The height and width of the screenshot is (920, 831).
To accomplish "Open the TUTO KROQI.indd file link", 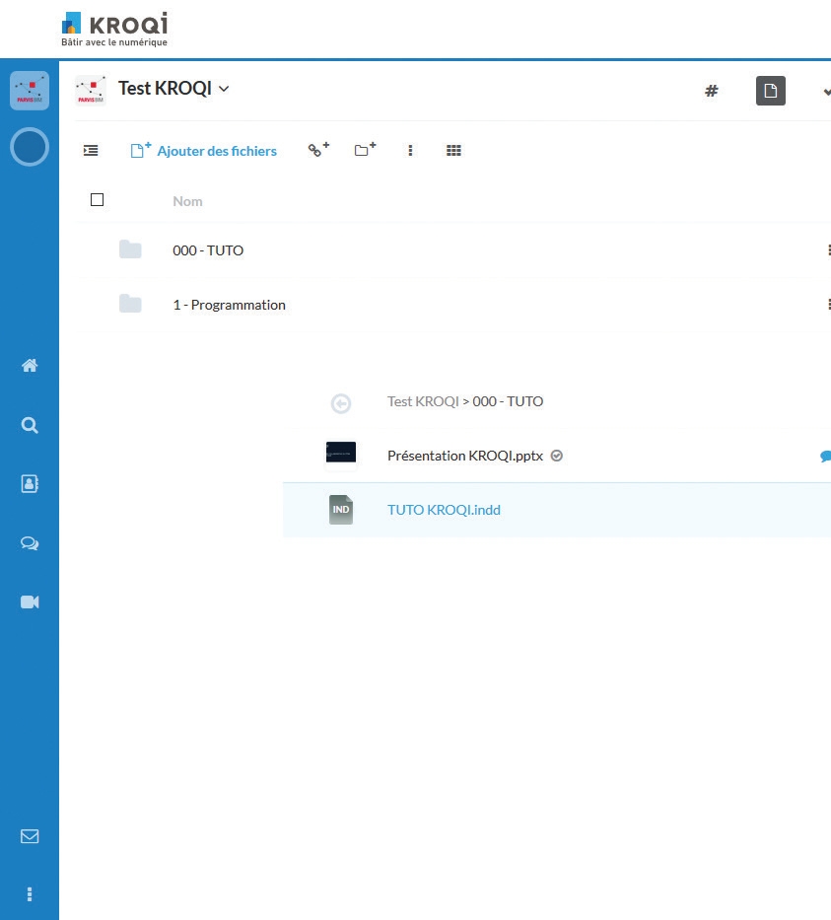I will pos(444,510).
